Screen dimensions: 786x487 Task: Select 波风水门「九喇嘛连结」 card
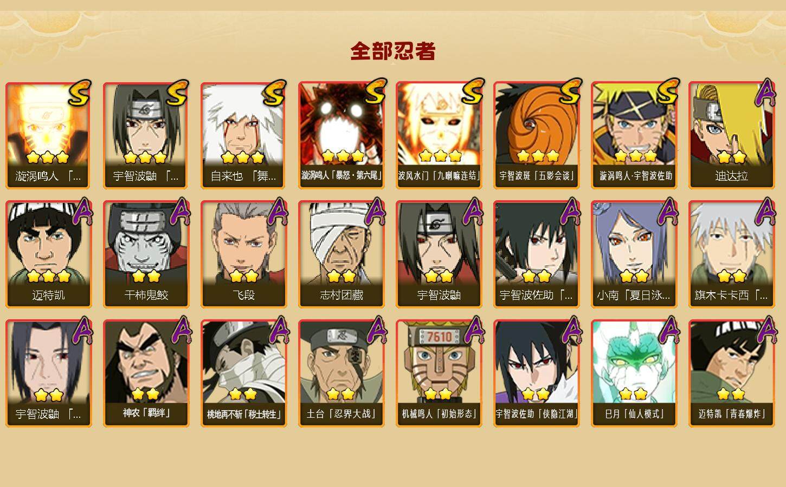pos(439,135)
